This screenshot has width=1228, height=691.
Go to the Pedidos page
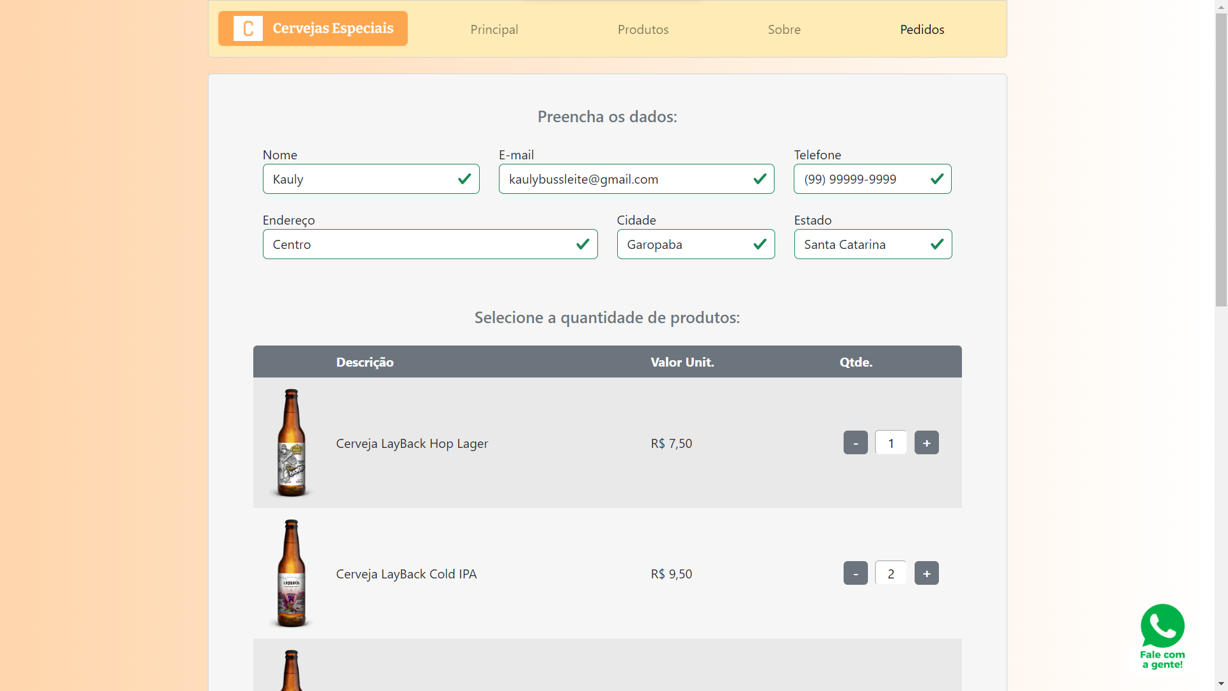click(x=922, y=29)
